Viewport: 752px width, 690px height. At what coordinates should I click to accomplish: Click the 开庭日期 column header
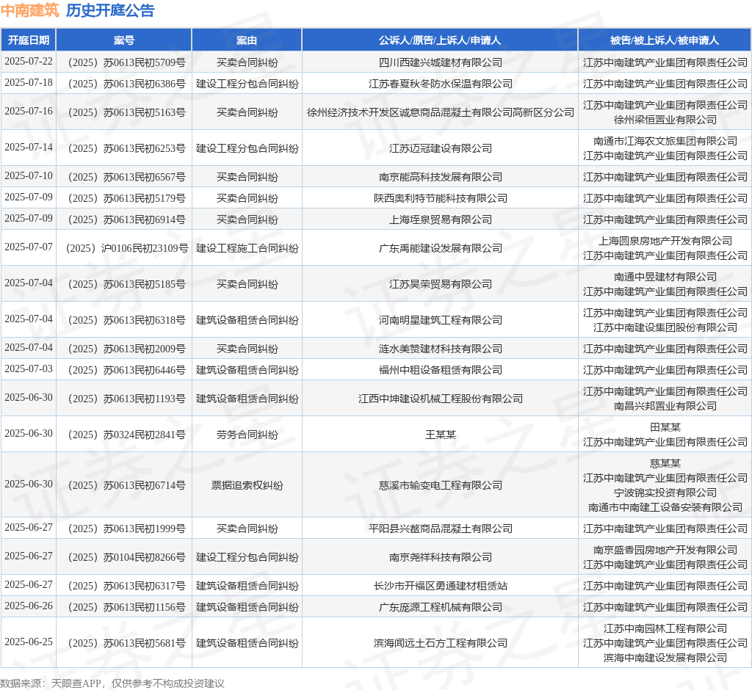pos(29,40)
